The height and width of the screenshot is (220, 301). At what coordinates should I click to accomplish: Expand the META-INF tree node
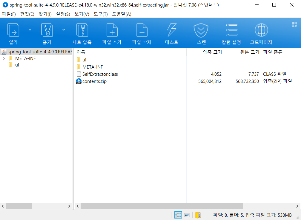coord(4,58)
